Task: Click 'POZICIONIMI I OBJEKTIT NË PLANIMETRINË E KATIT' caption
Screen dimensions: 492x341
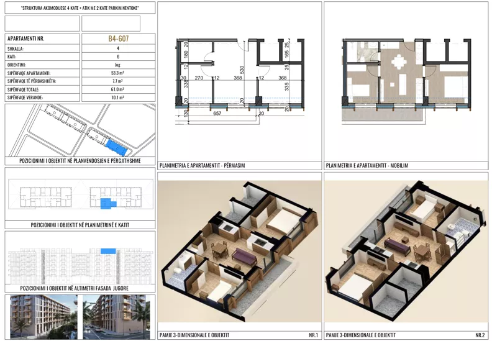Action: [x=80, y=225]
